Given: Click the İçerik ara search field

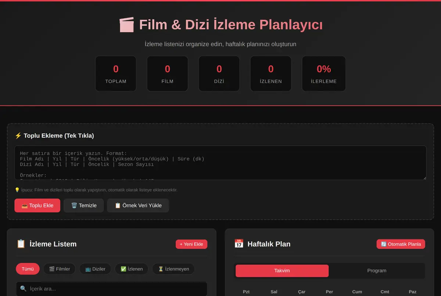Looking at the screenshot, I should pos(111,289).
